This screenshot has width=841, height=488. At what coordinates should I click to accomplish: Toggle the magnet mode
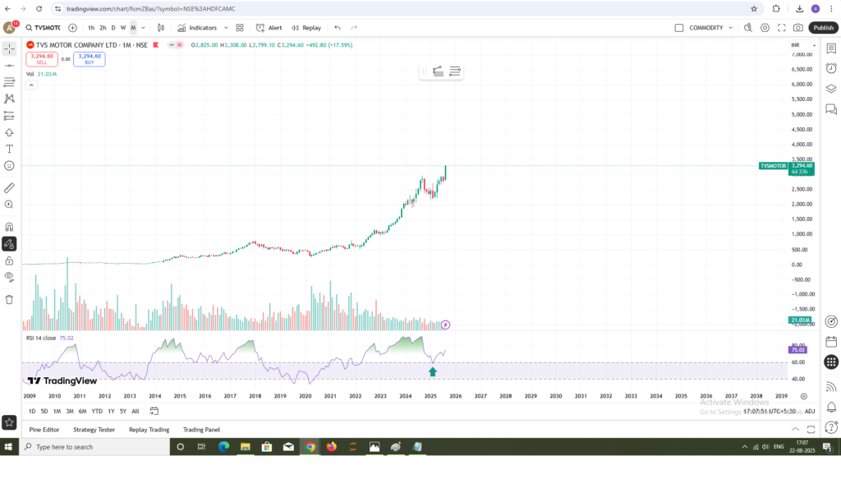[9, 227]
